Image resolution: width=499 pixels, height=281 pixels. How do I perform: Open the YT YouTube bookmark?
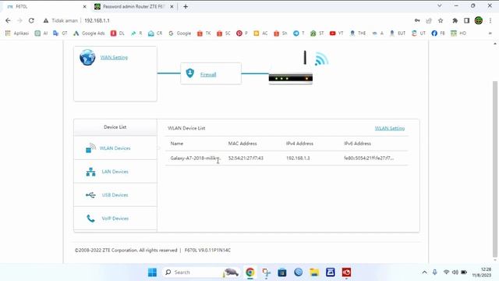[337, 33]
